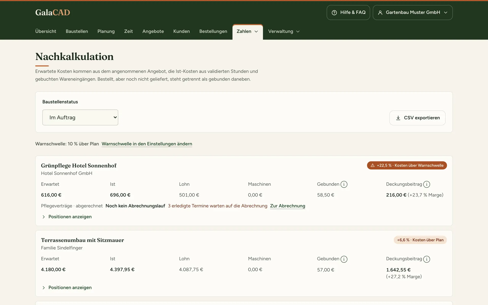Click the Nachkalkulation page heading

tap(74, 57)
